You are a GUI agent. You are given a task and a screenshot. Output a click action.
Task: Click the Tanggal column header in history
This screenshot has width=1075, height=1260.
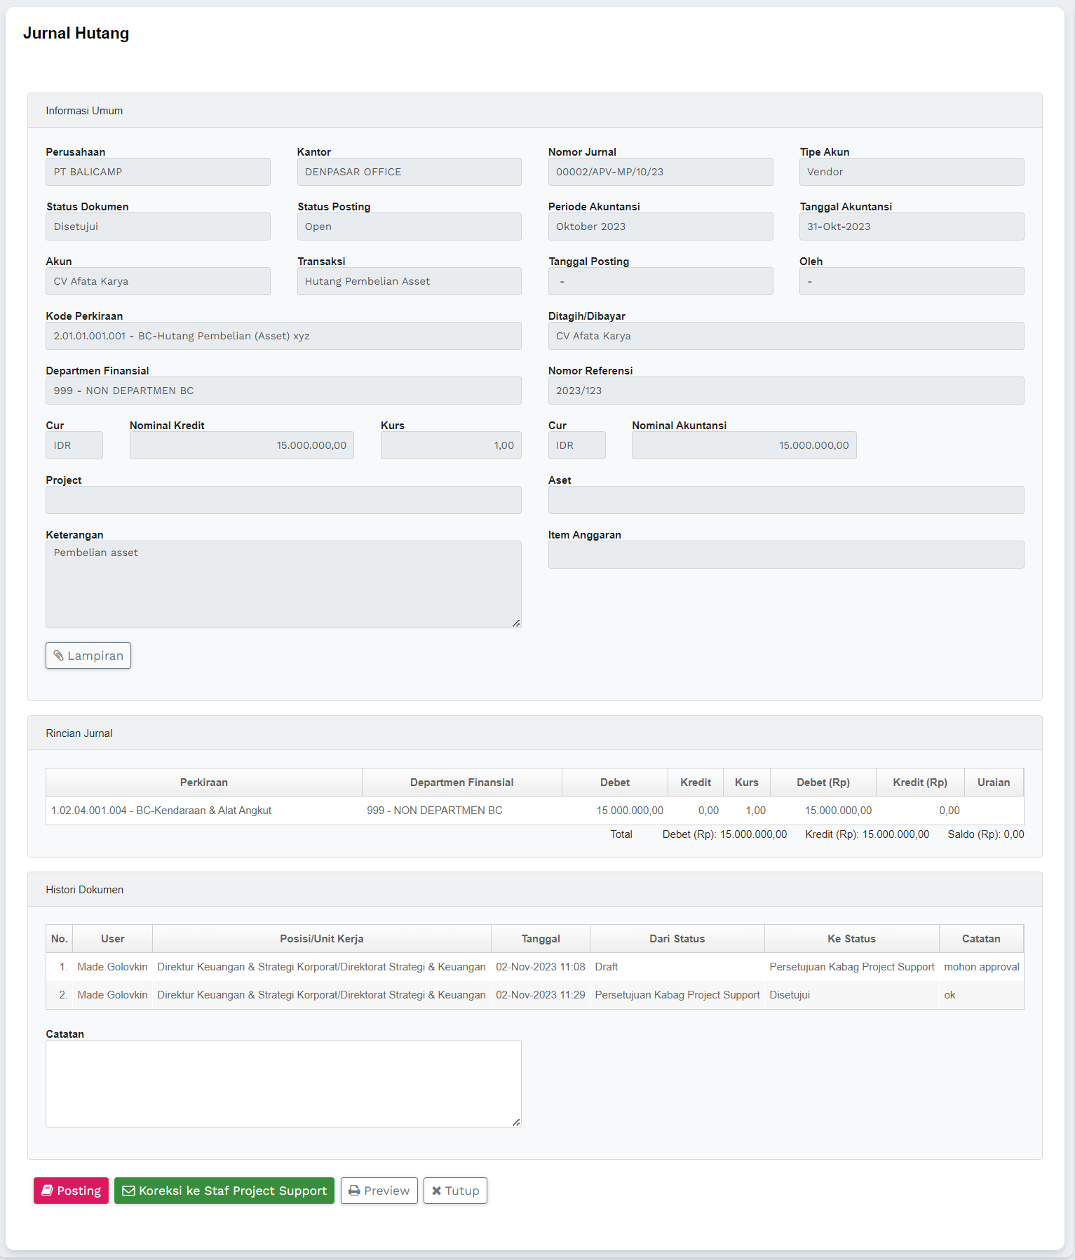coord(540,939)
